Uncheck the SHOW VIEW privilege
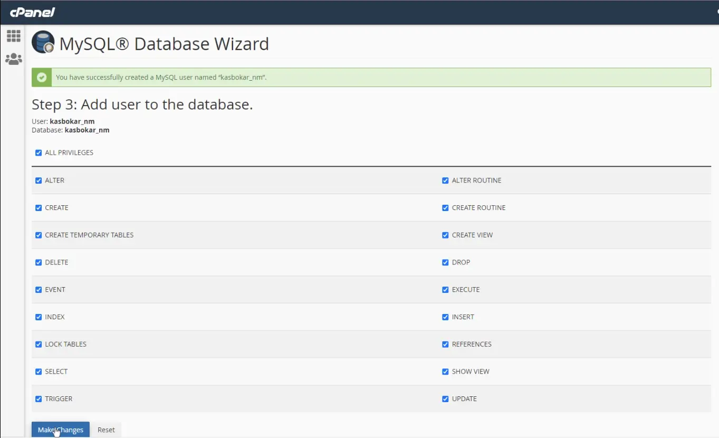 [x=445, y=372]
